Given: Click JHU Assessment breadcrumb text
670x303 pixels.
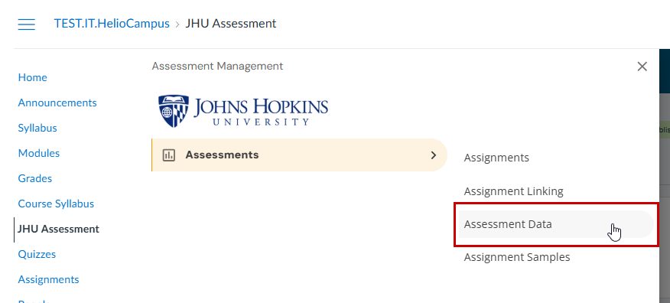Looking at the screenshot, I should point(231,24).
